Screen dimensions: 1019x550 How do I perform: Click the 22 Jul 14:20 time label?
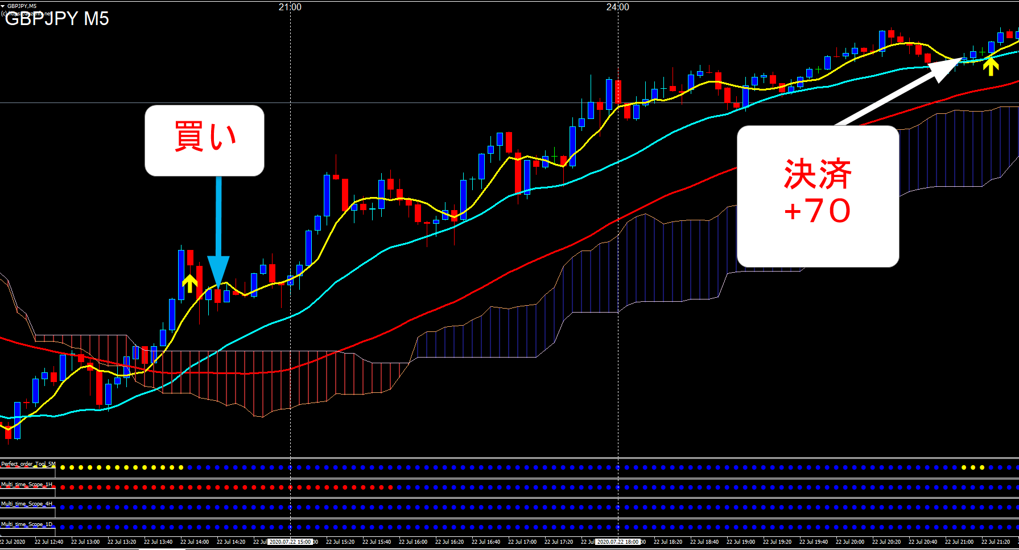231,542
